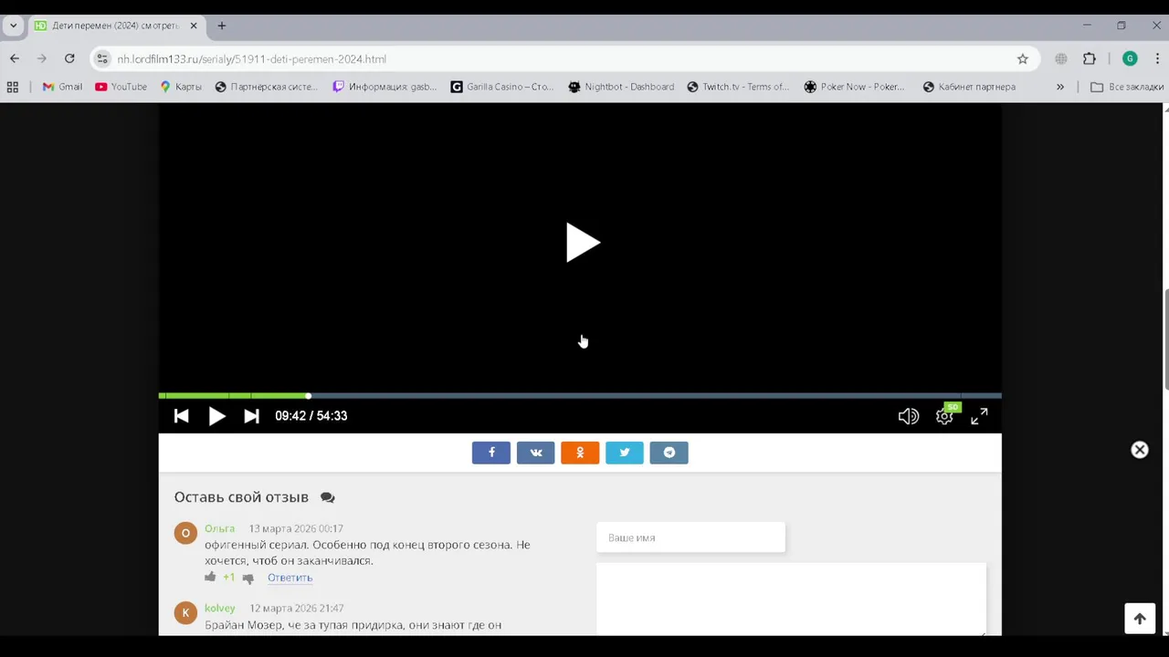Share on Facebook
The image size is (1169, 657).
[491, 453]
